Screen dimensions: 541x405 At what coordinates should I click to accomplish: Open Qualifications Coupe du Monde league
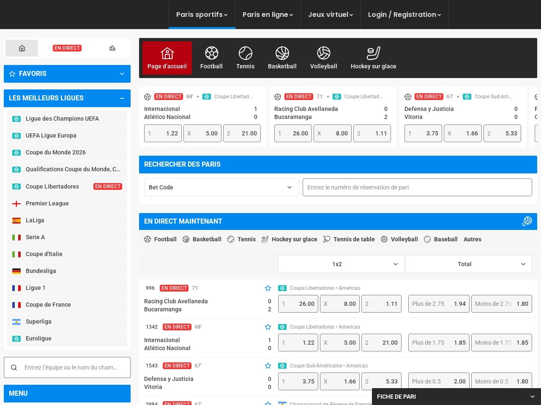(x=67, y=170)
